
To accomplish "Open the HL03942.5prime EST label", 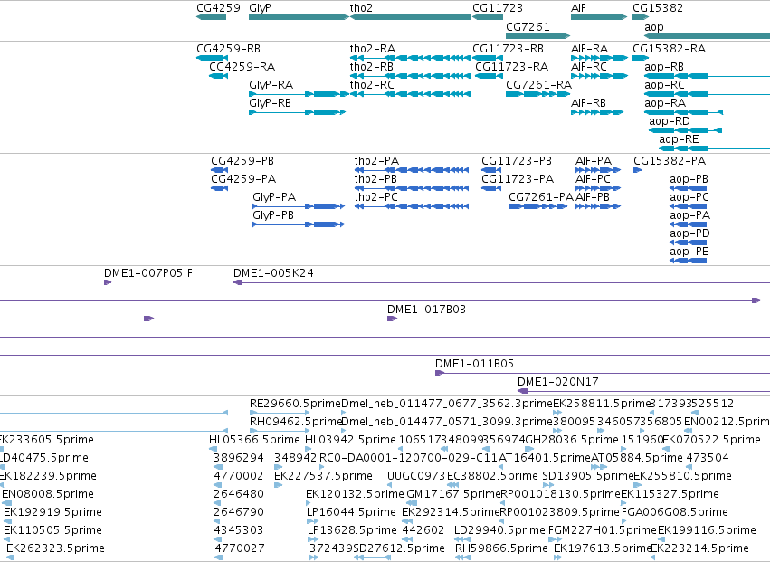I will (x=351, y=440).
